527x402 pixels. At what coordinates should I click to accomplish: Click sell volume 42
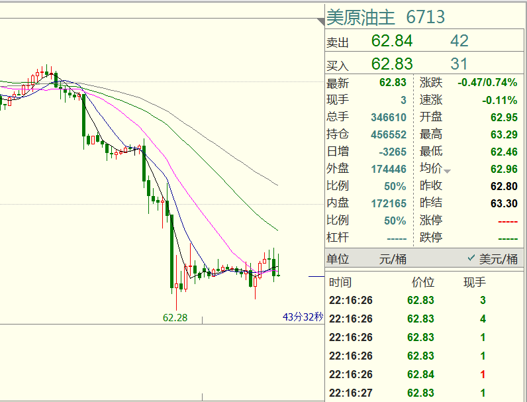coord(459,40)
